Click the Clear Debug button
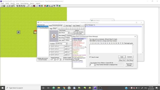160x90 pixels. [x=129, y=60]
